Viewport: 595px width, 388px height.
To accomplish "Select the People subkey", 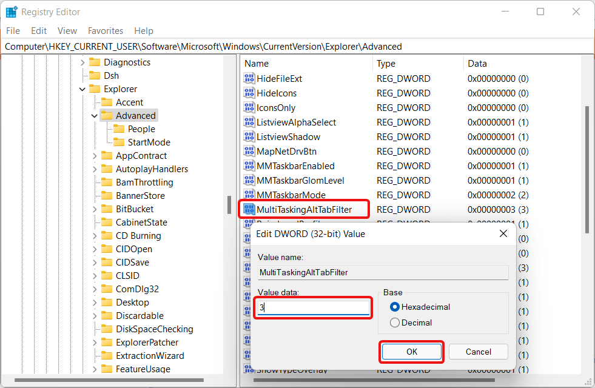I will [141, 129].
